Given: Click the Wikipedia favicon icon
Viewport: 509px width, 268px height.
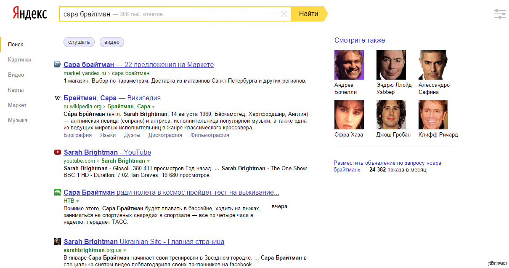Looking at the screenshot, I should pyautogui.click(x=58, y=98).
